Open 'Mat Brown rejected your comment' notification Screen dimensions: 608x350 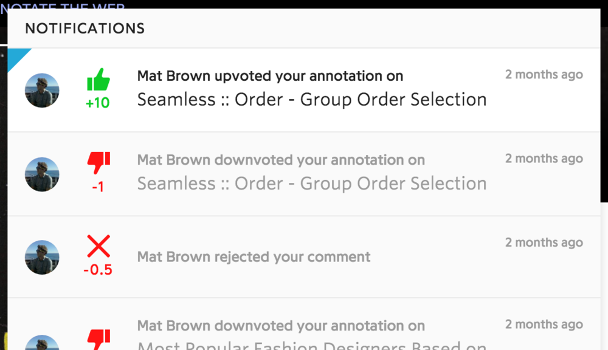(x=254, y=257)
